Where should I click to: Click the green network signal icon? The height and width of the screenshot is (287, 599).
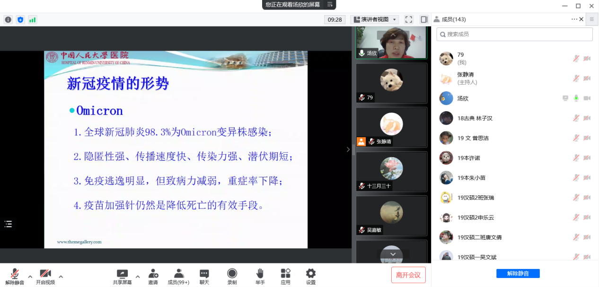point(32,19)
